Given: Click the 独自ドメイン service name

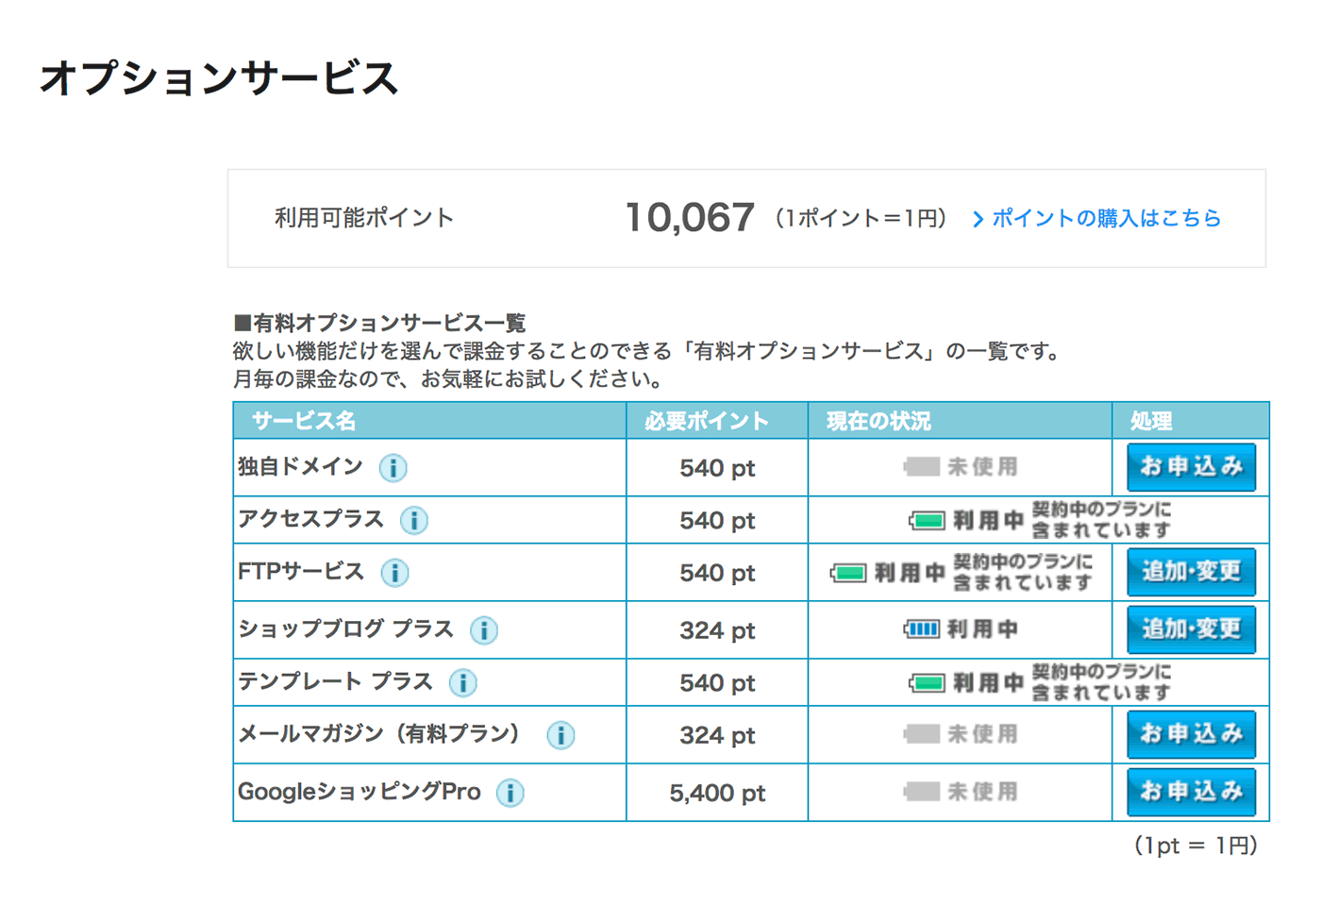Looking at the screenshot, I should pyautogui.click(x=300, y=466).
